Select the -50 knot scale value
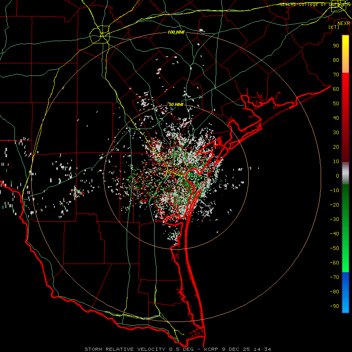 click(334, 248)
